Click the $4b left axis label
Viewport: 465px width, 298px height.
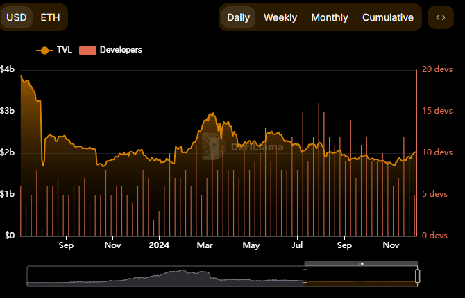point(8,69)
